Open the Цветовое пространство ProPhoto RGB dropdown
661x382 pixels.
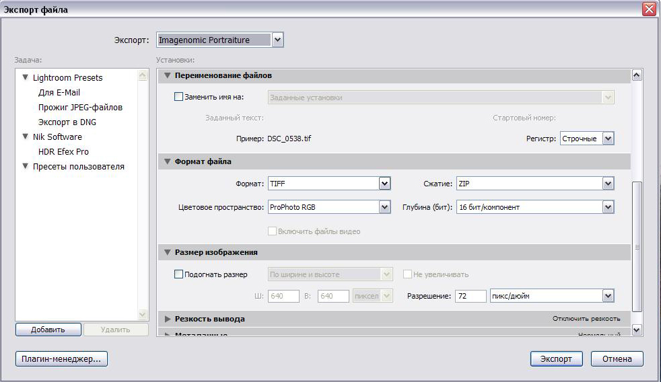[384, 208]
